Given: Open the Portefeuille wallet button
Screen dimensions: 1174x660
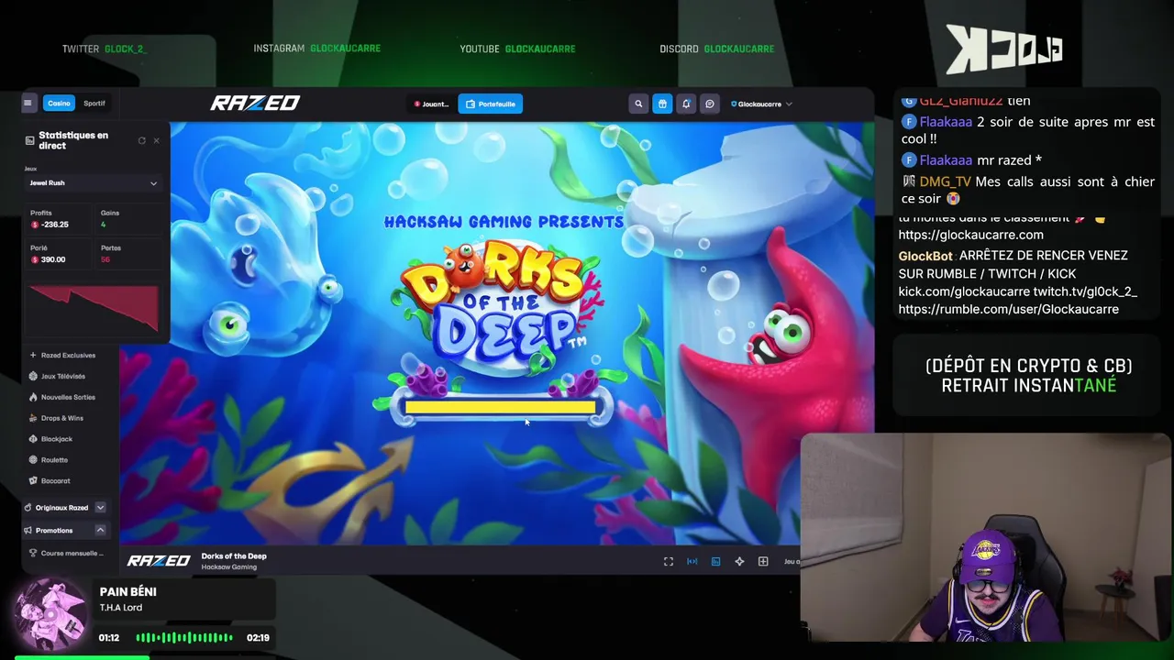Looking at the screenshot, I should [x=491, y=104].
